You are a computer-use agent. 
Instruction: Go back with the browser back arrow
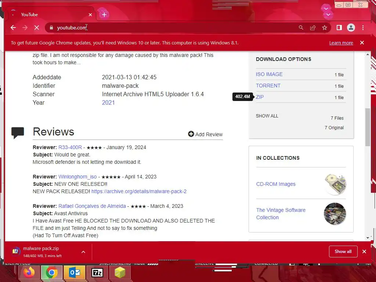pyautogui.click(x=13, y=28)
